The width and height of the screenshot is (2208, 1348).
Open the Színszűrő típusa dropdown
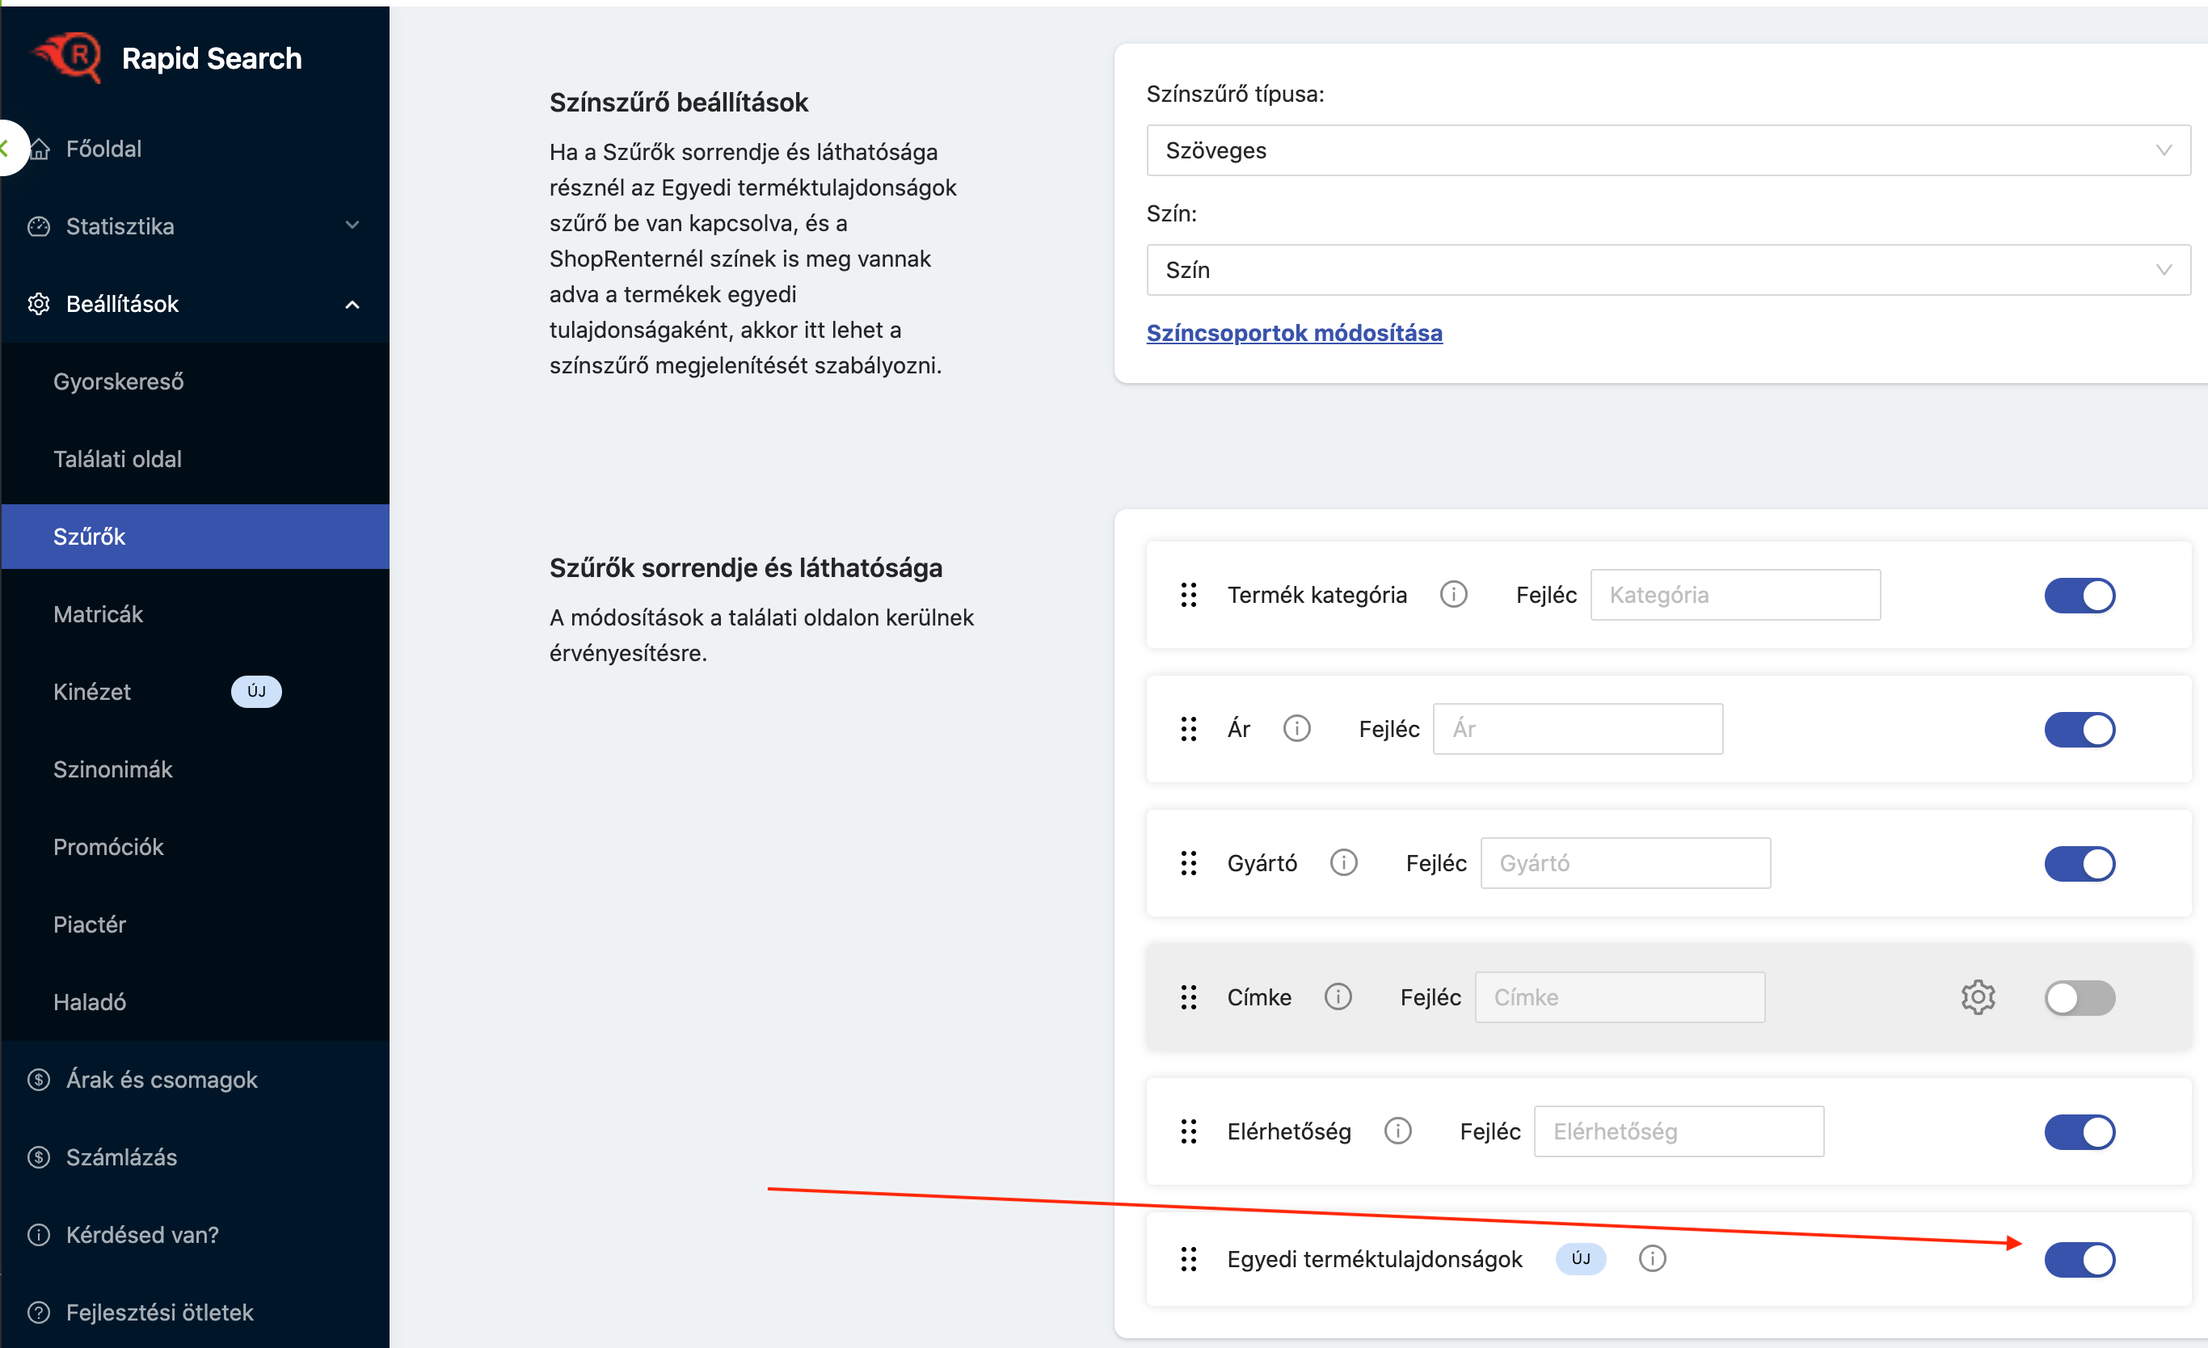point(1667,150)
